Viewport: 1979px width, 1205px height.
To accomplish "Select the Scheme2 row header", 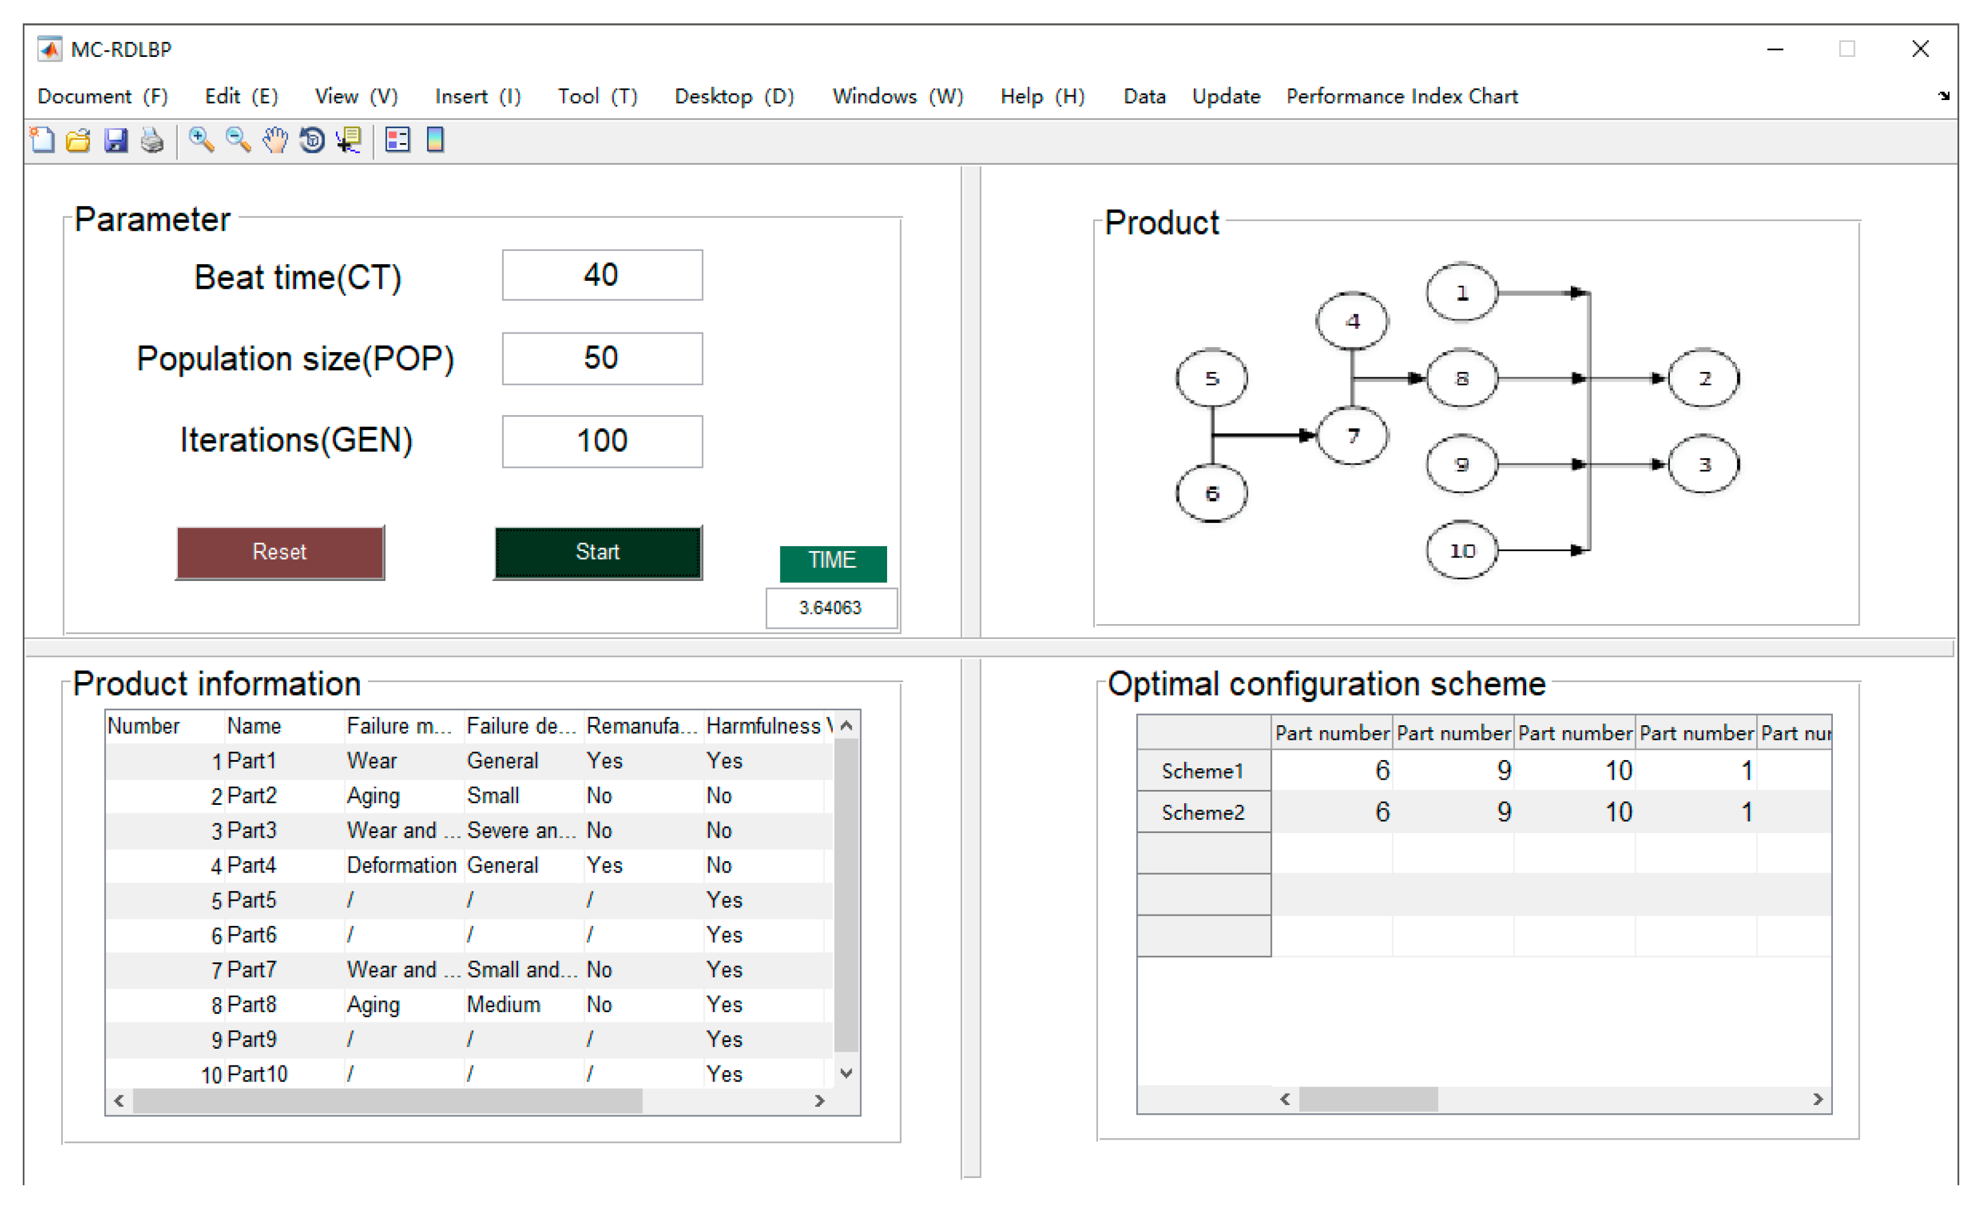I will click(x=1203, y=812).
